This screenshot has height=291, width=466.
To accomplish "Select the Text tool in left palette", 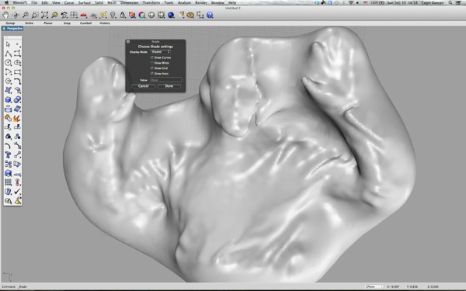I will click(8, 155).
